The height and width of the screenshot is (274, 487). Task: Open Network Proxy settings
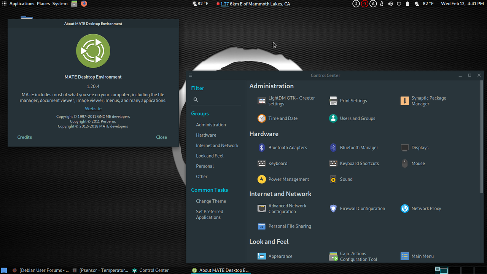[x=421, y=209]
